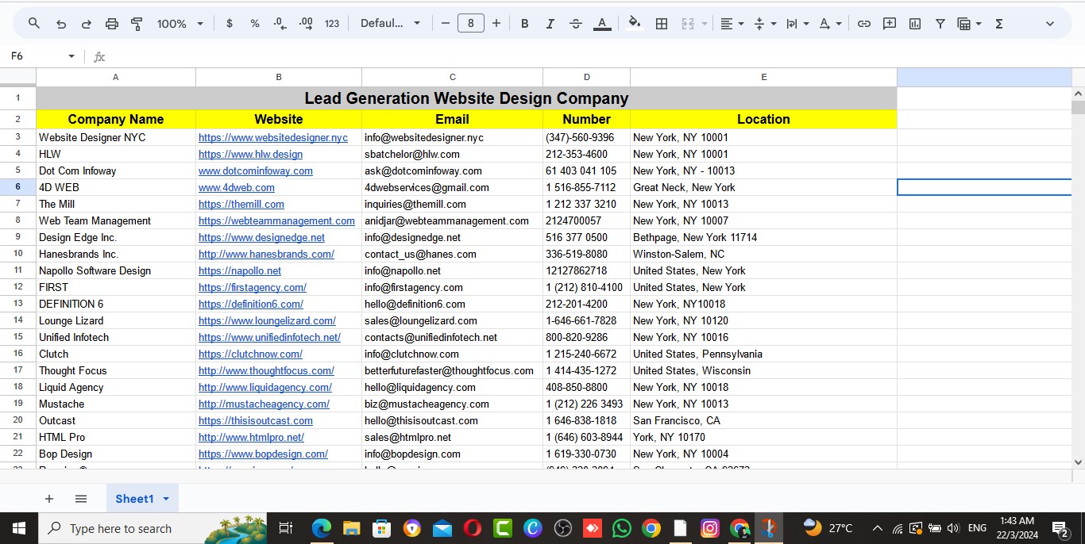The height and width of the screenshot is (544, 1085).
Task: Add a new sheet with the plus button
Action: (x=49, y=499)
